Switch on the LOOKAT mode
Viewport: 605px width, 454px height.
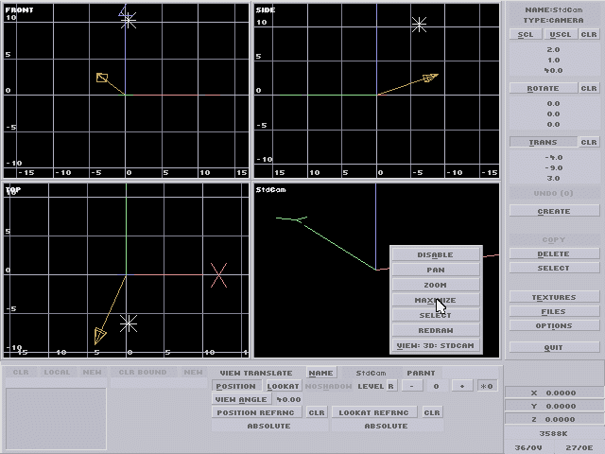(283, 386)
